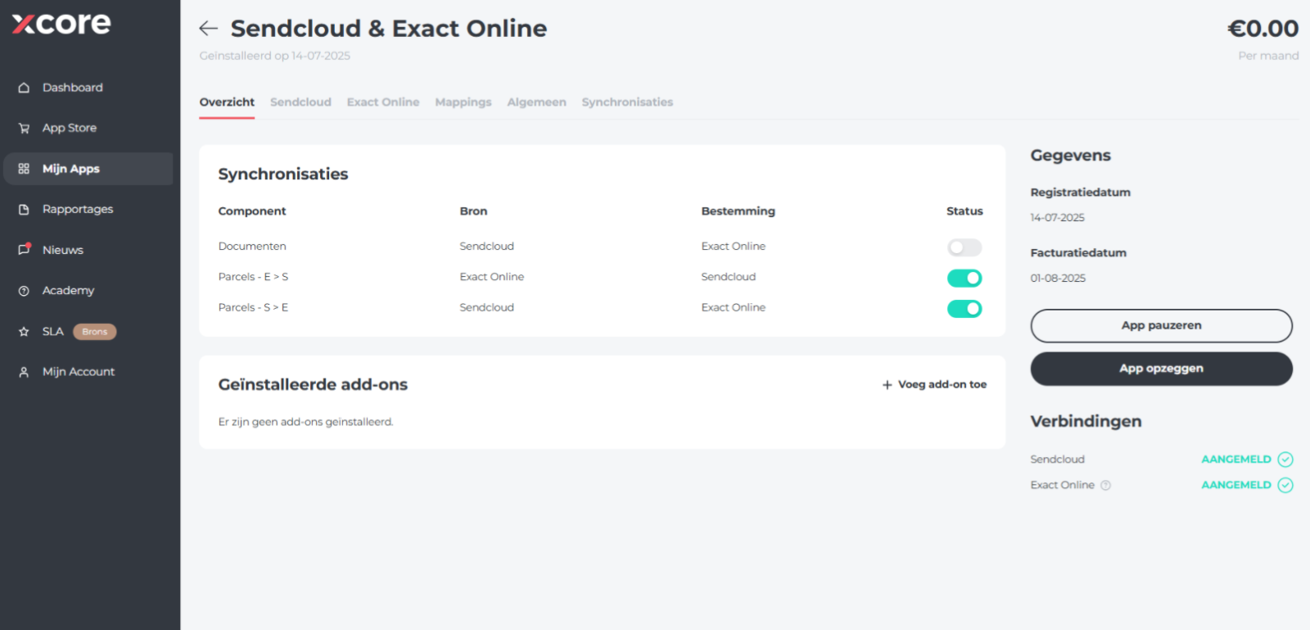Click the Mijn Account person icon

(24, 372)
